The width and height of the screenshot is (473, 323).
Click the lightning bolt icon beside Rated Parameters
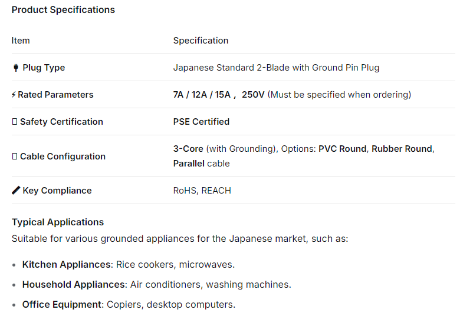pos(14,95)
